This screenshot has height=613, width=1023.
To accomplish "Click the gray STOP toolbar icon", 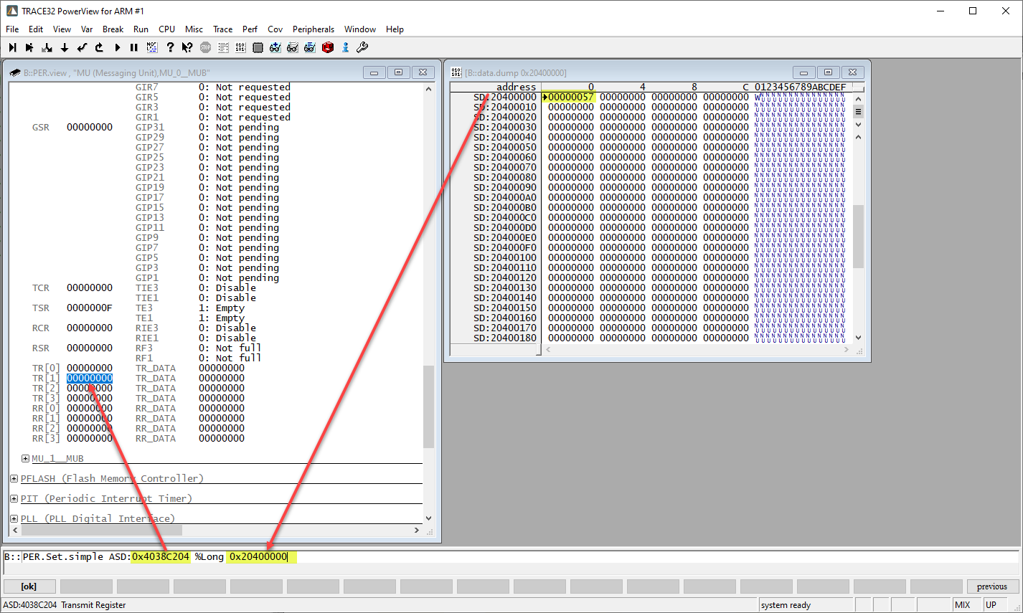I will [x=204, y=47].
